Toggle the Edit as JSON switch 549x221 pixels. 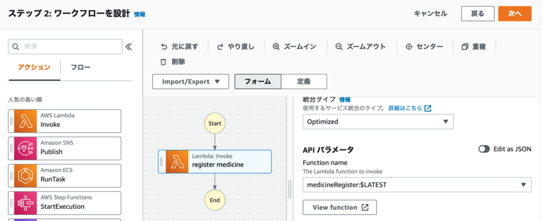[x=484, y=149]
